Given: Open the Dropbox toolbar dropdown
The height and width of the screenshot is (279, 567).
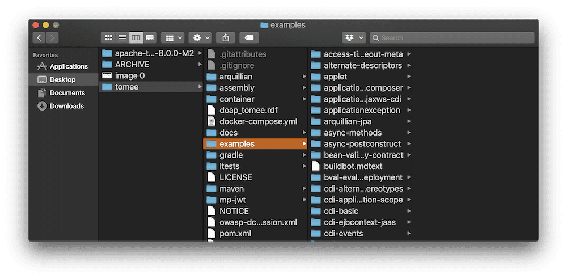Looking at the screenshot, I should [x=354, y=37].
